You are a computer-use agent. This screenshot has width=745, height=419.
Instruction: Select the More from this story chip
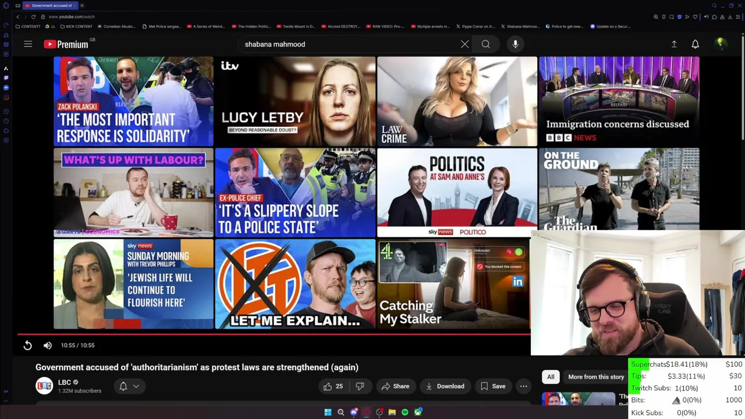pos(596,377)
